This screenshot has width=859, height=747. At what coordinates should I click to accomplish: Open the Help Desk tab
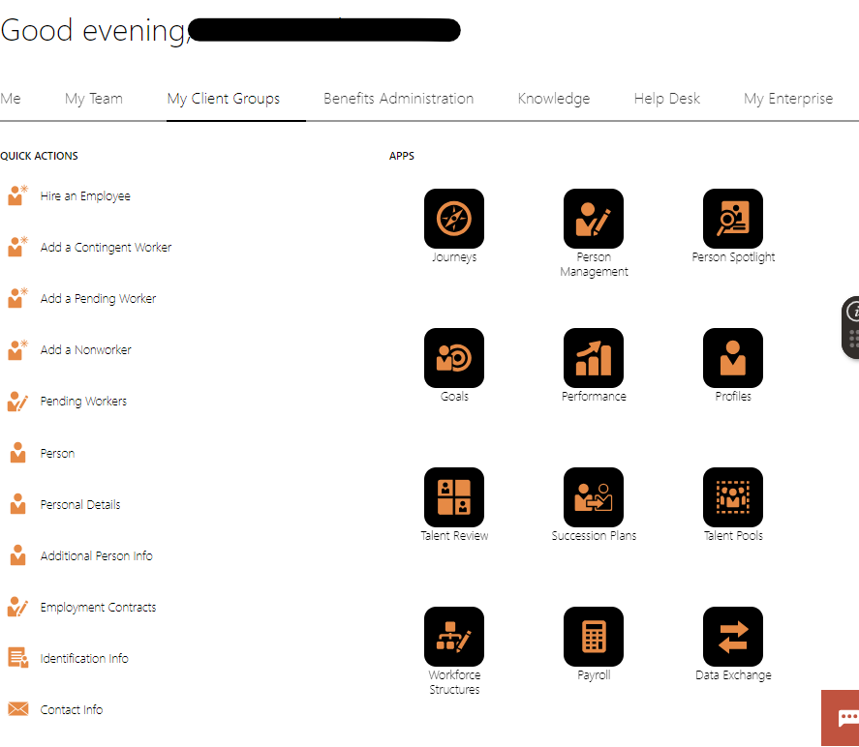click(666, 99)
